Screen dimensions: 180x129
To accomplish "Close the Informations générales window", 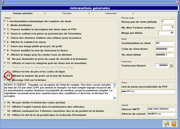I will tap(178, 2).
